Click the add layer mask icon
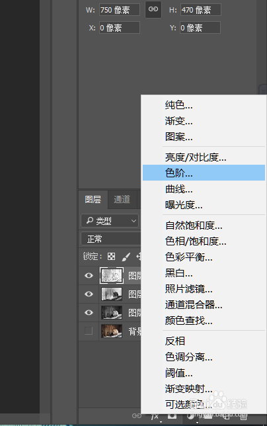Image resolution: width=267 pixels, height=426 pixels. click(172, 416)
